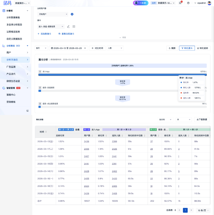Open the 人数 metric dropdown
Viewport: 214px width, 215px height.
click(115, 48)
